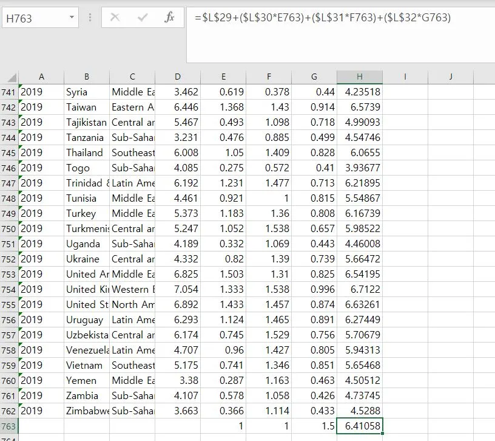Select column F header

click(269, 77)
